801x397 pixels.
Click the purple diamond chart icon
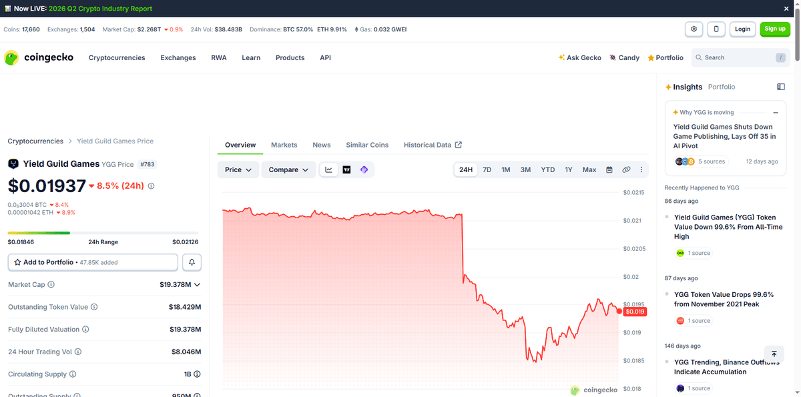coord(364,170)
